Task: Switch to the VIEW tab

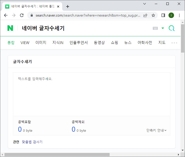Action: (25, 43)
